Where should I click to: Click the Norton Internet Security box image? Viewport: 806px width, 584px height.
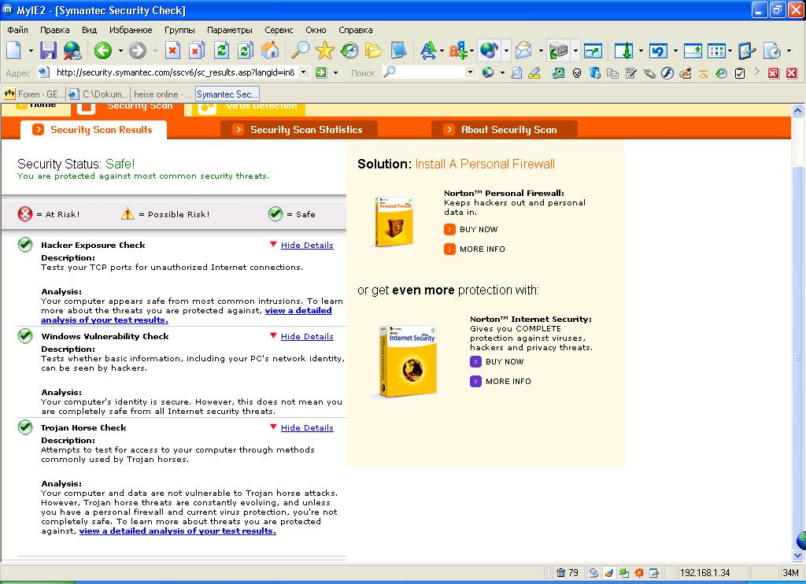pos(408,361)
